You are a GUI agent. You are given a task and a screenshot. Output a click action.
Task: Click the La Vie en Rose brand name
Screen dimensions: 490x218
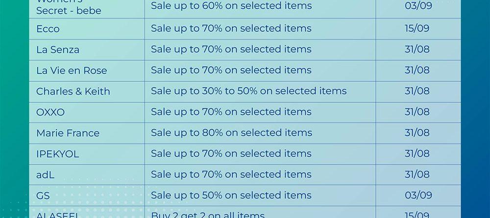(x=72, y=71)
